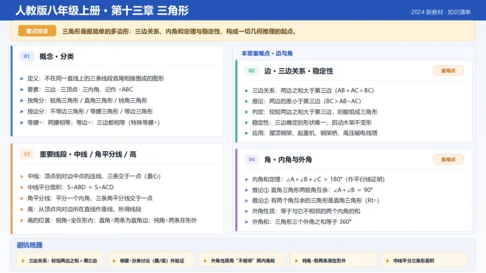Click the 重难点 tag on card 02

[448, 70]
